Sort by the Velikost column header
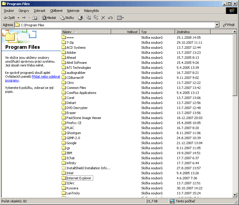 (x=125, y=32)
